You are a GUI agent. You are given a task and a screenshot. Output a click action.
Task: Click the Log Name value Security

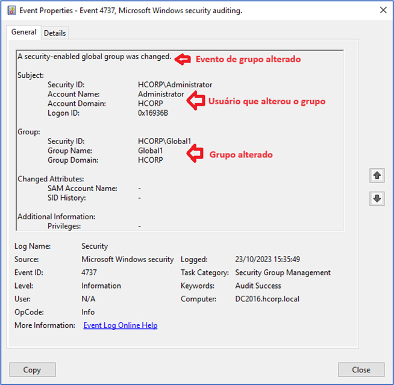[x=95, y=246]
